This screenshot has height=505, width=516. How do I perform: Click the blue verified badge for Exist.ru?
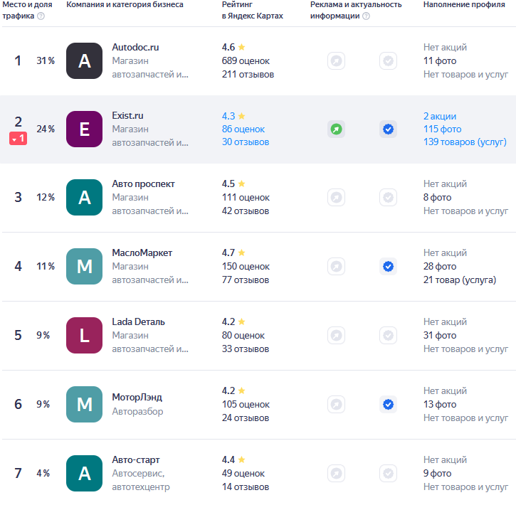point(388,129)
